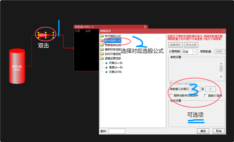Open the 计算周期 dropdown

click(x=195, y=52)
